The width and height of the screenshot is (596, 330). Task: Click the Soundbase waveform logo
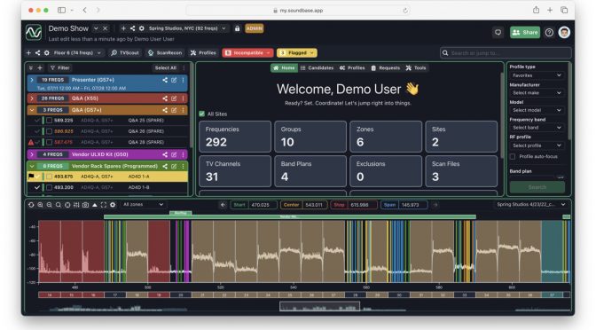coord(34,32)
